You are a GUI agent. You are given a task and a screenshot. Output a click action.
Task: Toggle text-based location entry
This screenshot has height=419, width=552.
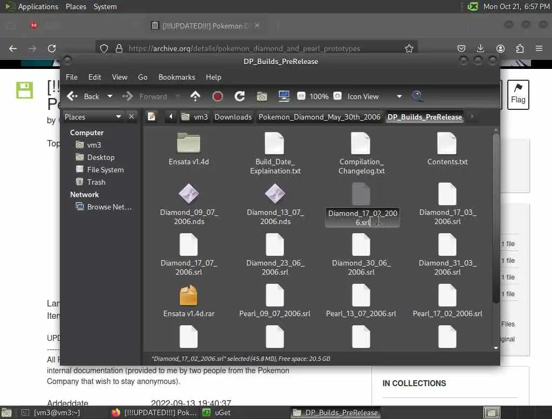tap(151, 116)
